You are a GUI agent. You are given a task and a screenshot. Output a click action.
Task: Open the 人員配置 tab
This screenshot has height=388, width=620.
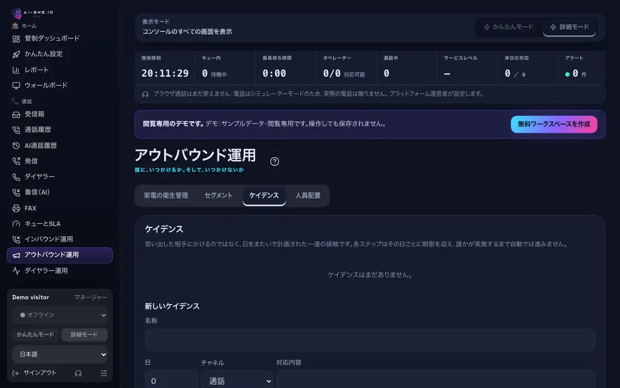tap(308, 195)
